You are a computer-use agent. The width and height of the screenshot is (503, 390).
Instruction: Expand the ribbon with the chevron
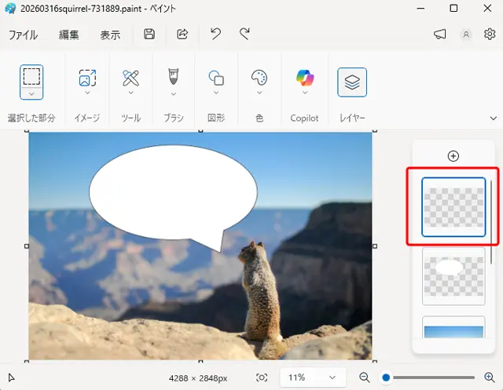click(494, 118)
